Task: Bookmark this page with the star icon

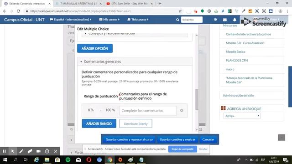Action: 180,11
